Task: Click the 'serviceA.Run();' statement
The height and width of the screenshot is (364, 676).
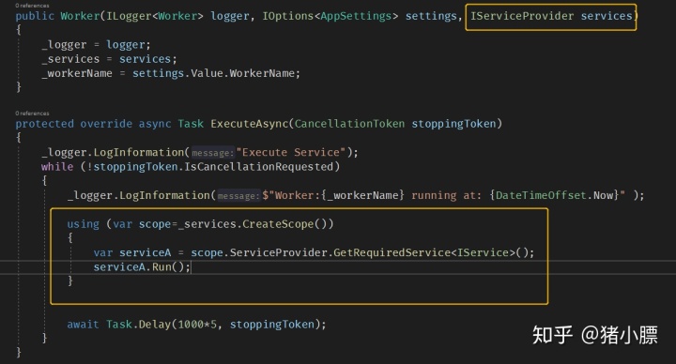Action: click(x=142, y=267)
